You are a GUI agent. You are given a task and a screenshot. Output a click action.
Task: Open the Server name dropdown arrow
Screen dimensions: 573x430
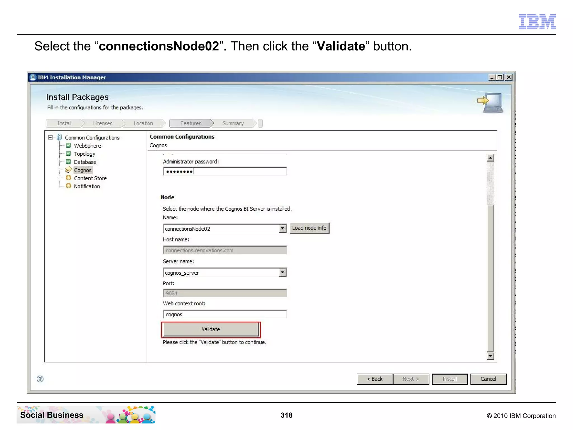point(283,272)
